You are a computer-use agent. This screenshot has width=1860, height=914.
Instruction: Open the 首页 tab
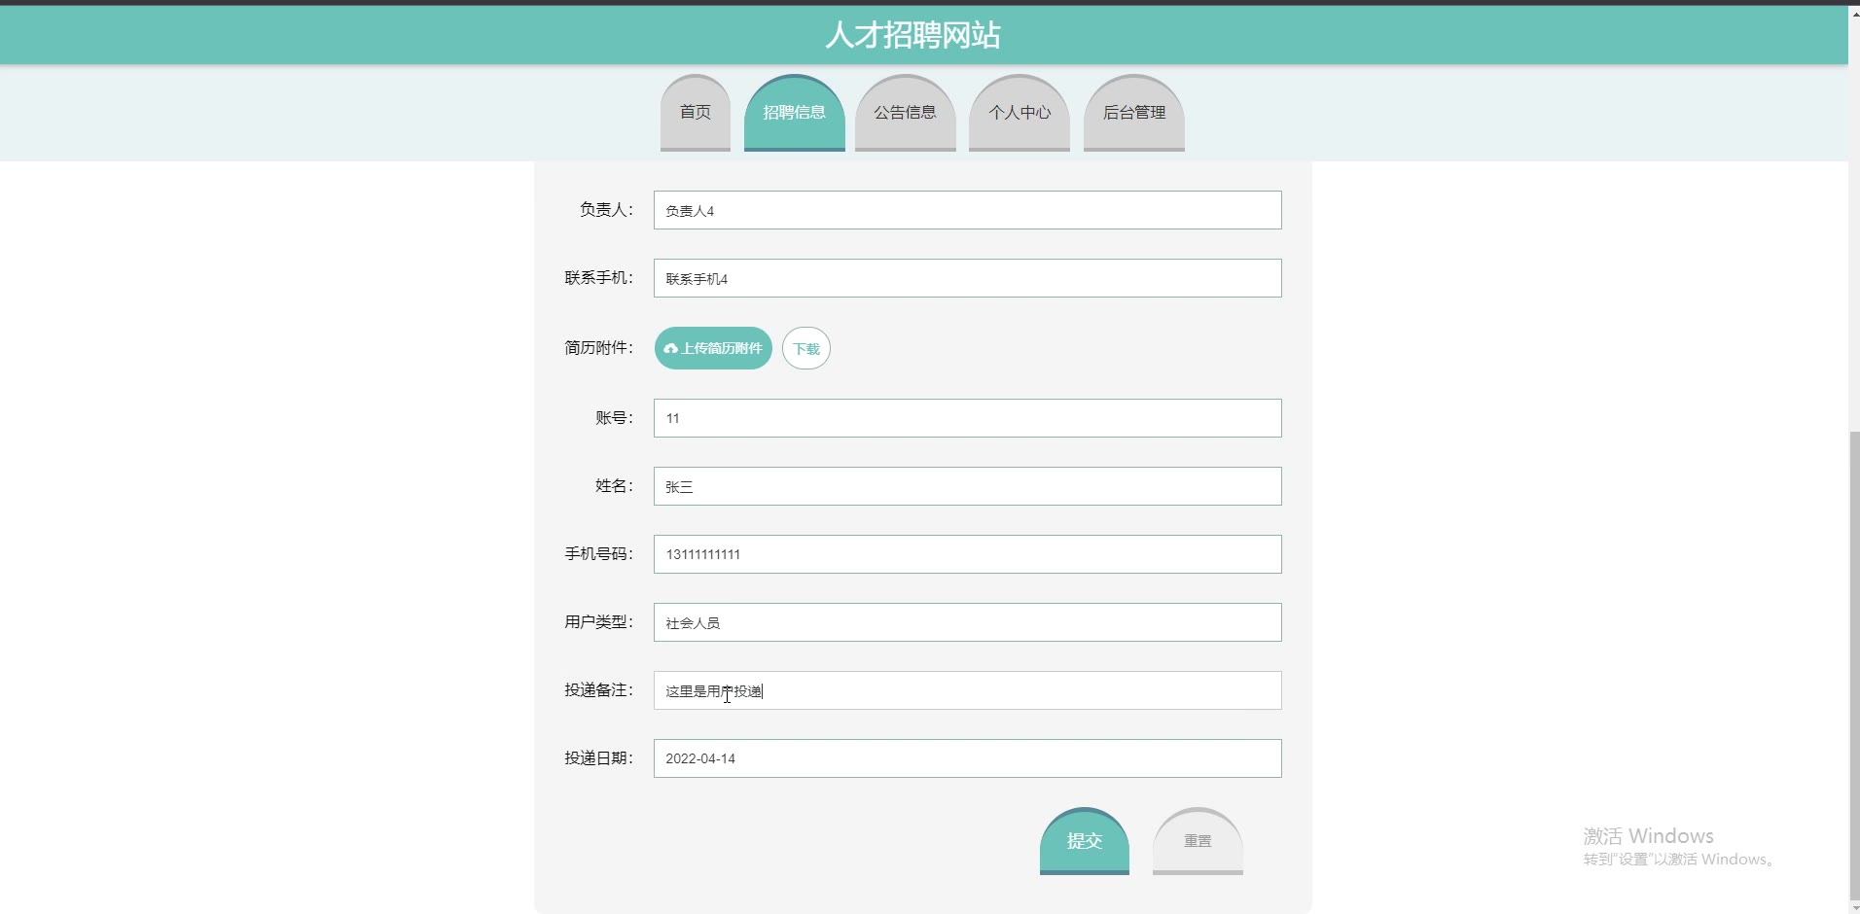point(695,113)
